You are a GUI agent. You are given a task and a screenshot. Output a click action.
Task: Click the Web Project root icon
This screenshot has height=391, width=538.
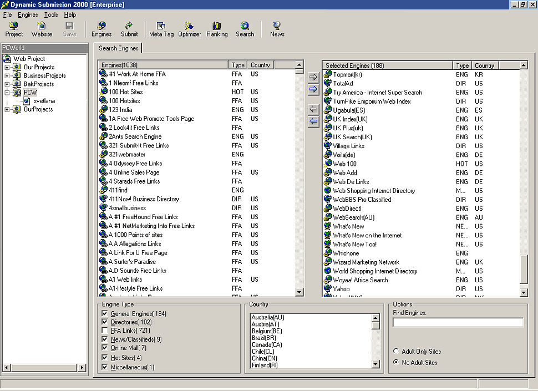pos(7,59)
